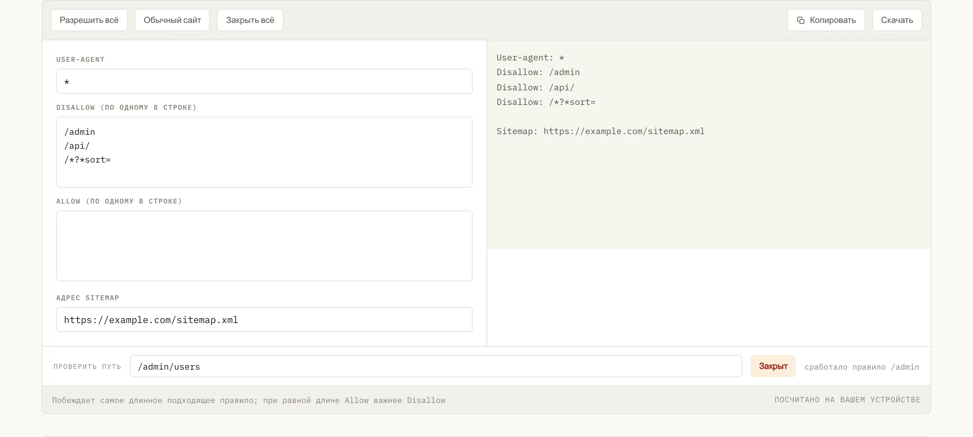Click the 'User-agent: *' output line
Screen dimensions: 973x437
point(530,58)
